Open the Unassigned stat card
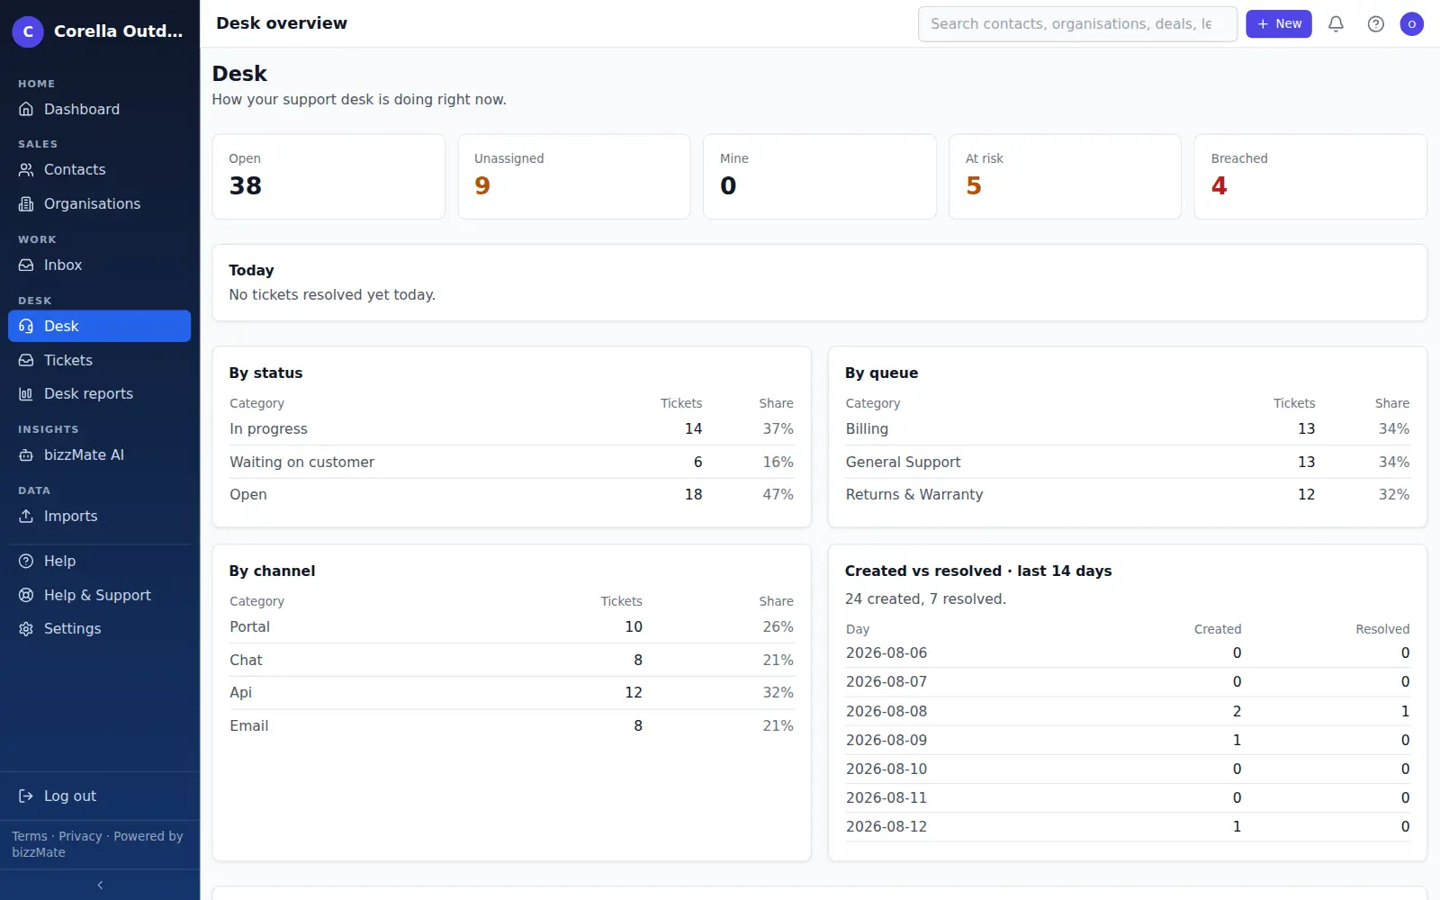Image resolution: width=1440 pixels, height=900 pixels. pos(574,176)
